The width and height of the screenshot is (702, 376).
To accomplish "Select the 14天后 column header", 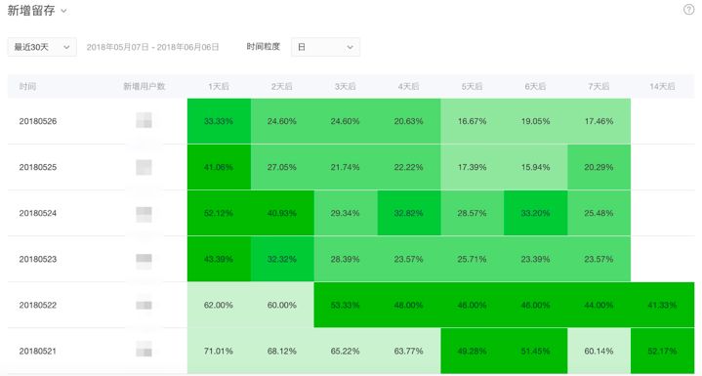I will 662,86.
